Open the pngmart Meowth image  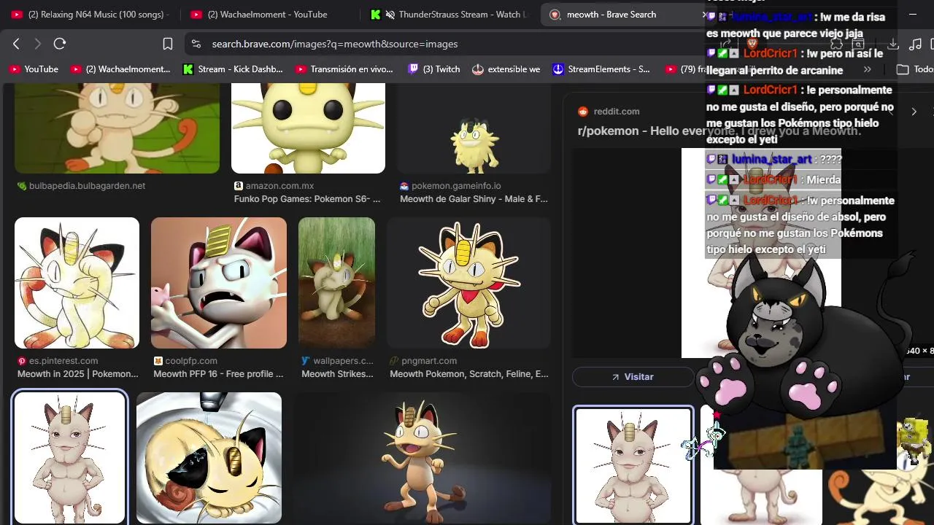coord(468,283)
